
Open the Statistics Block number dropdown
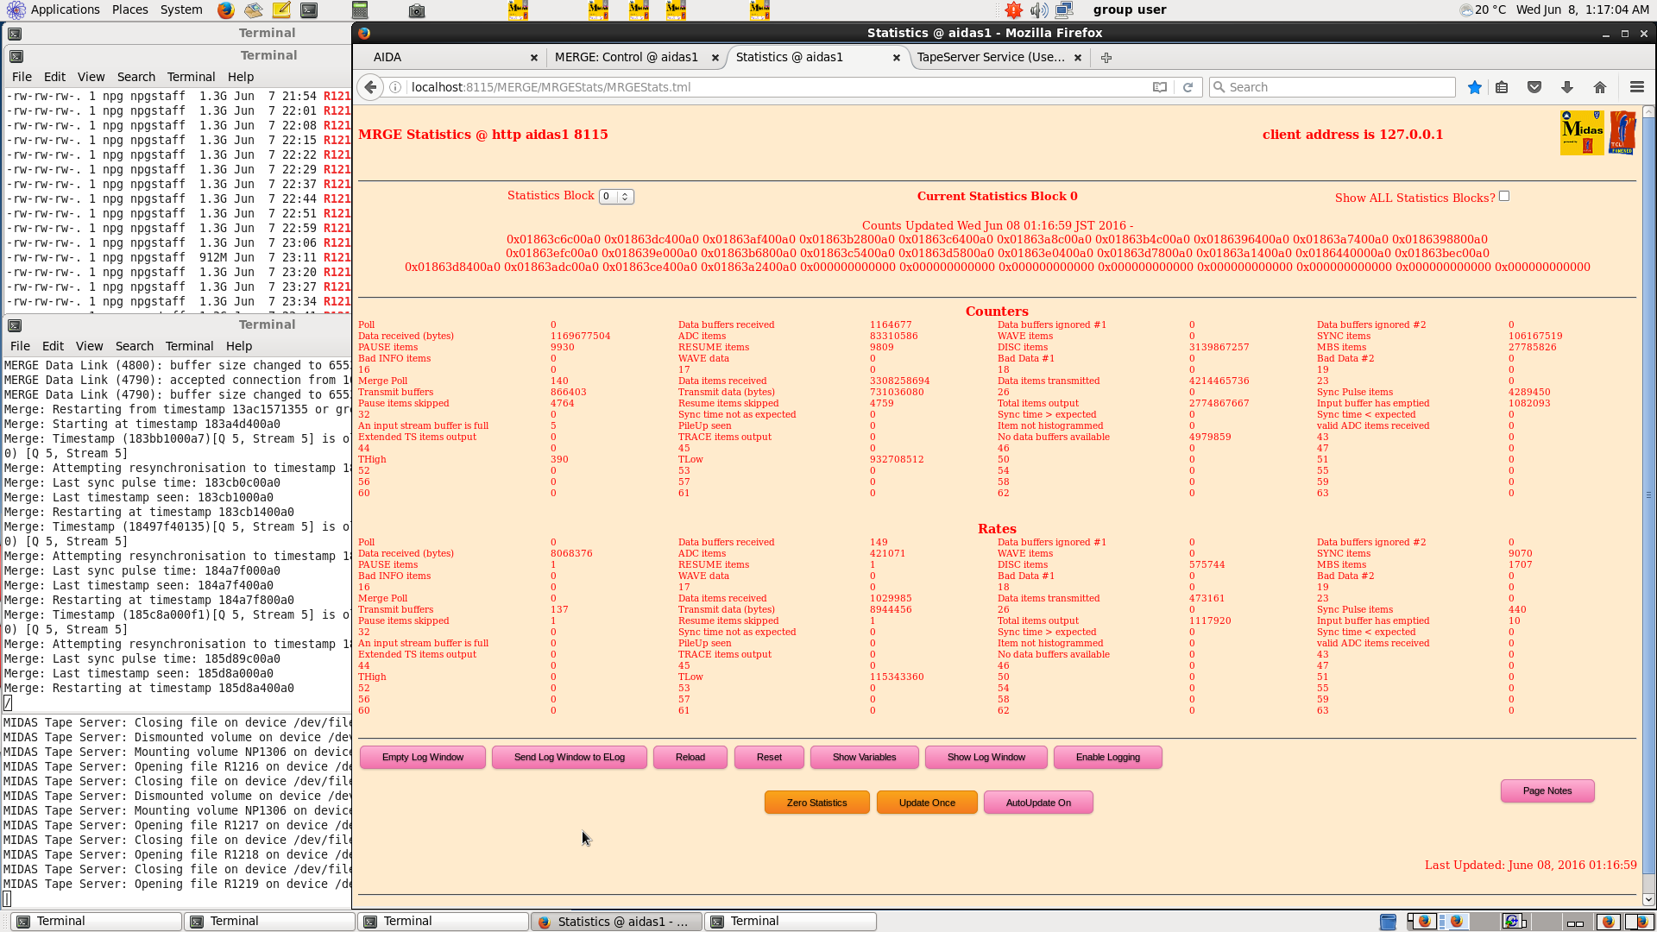tap(616, 197)
